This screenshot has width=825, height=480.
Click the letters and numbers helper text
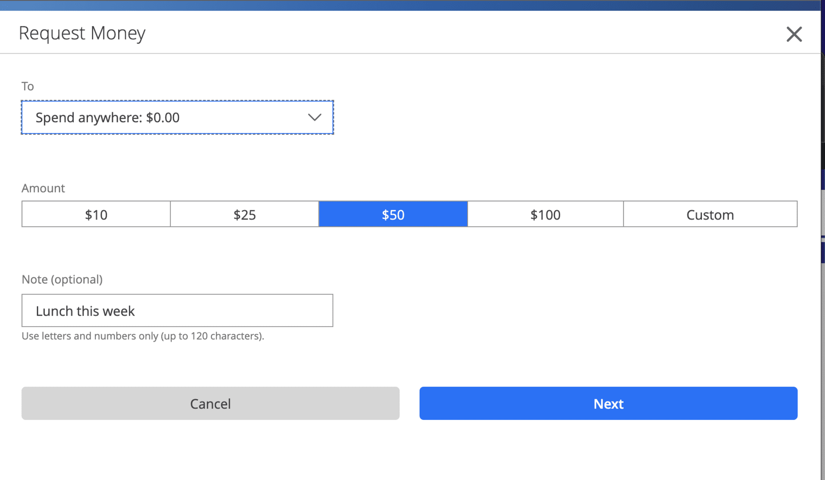pyautogui.click(x=143, y=336)
